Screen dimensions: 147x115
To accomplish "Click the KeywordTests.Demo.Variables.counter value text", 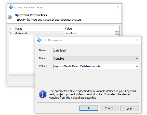I will point(78,66).
